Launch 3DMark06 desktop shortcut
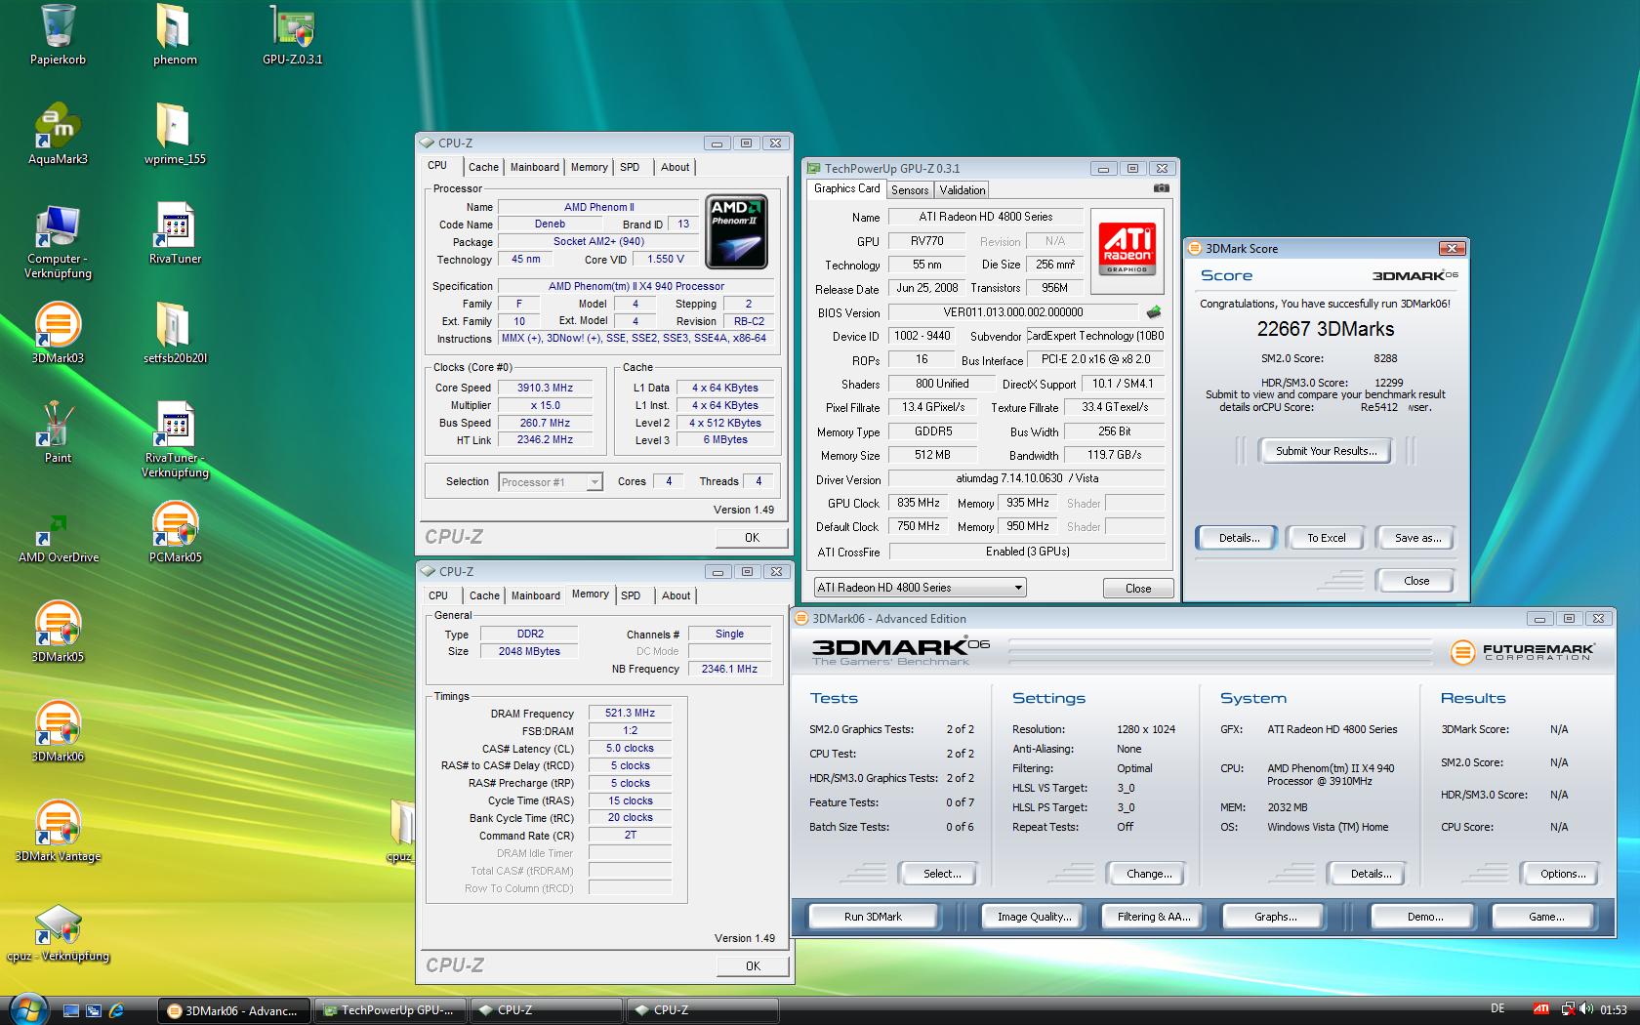 click(58, 732)
